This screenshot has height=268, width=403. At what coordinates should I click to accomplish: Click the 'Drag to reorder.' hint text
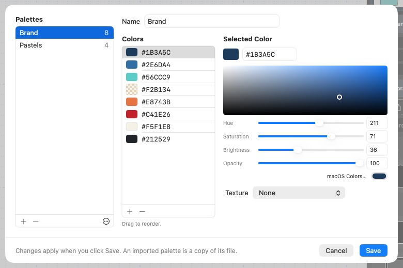(x=142, y=224)
